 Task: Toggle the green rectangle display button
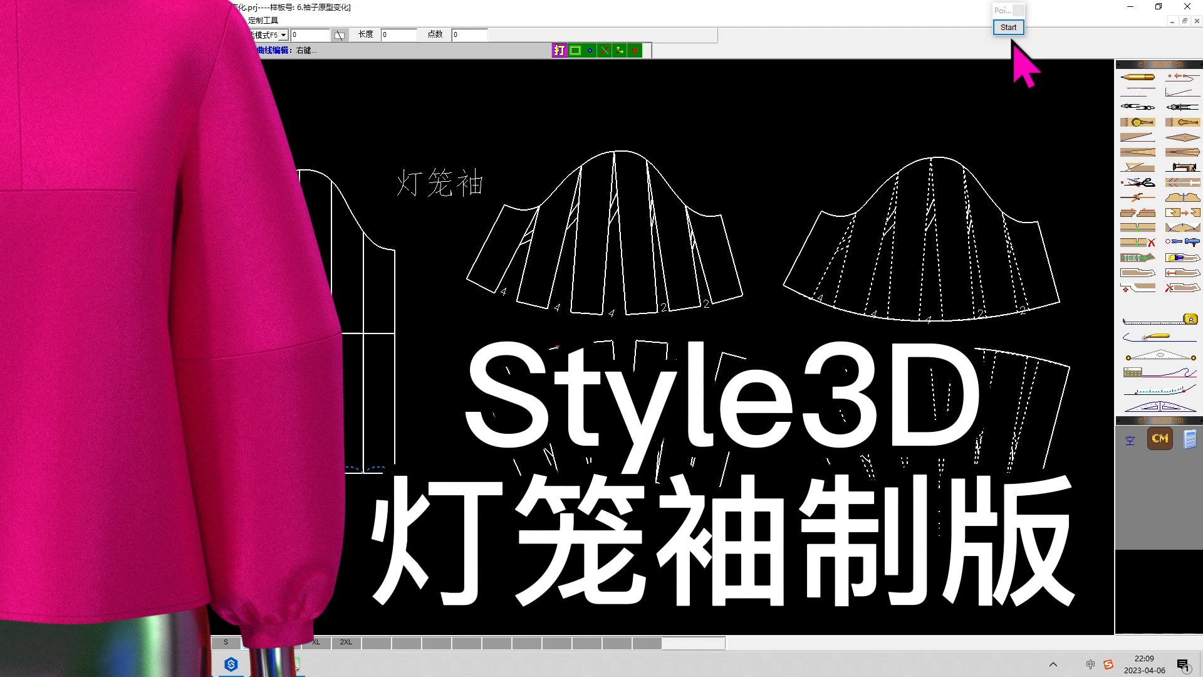pyautogui.click(x=575, y=50)
